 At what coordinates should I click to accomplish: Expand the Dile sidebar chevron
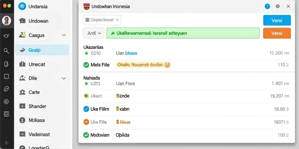click(64, 78)
